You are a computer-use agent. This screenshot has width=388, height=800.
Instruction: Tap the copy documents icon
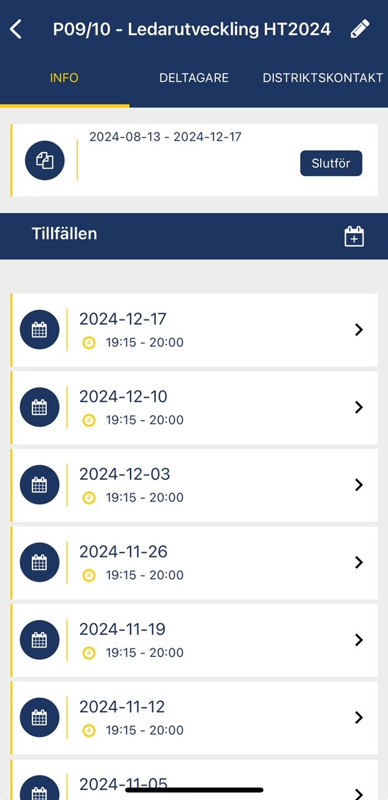click(45, 161)
